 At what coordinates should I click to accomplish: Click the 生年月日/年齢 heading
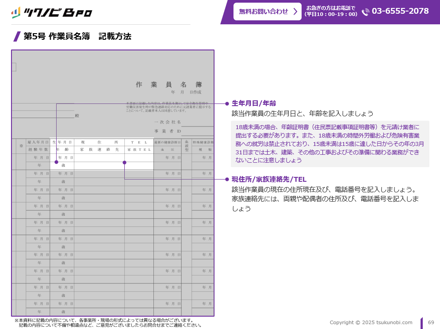(254, 103)
